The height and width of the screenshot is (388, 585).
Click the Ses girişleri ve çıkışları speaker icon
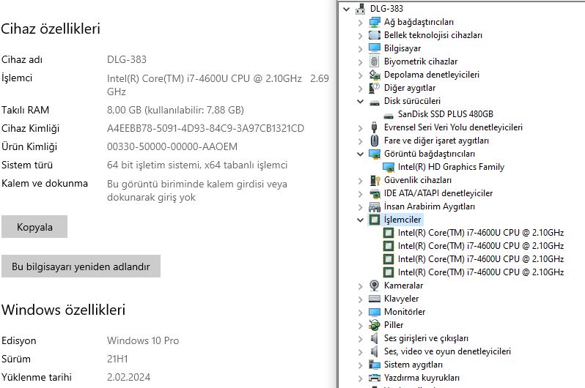(374, 338)
